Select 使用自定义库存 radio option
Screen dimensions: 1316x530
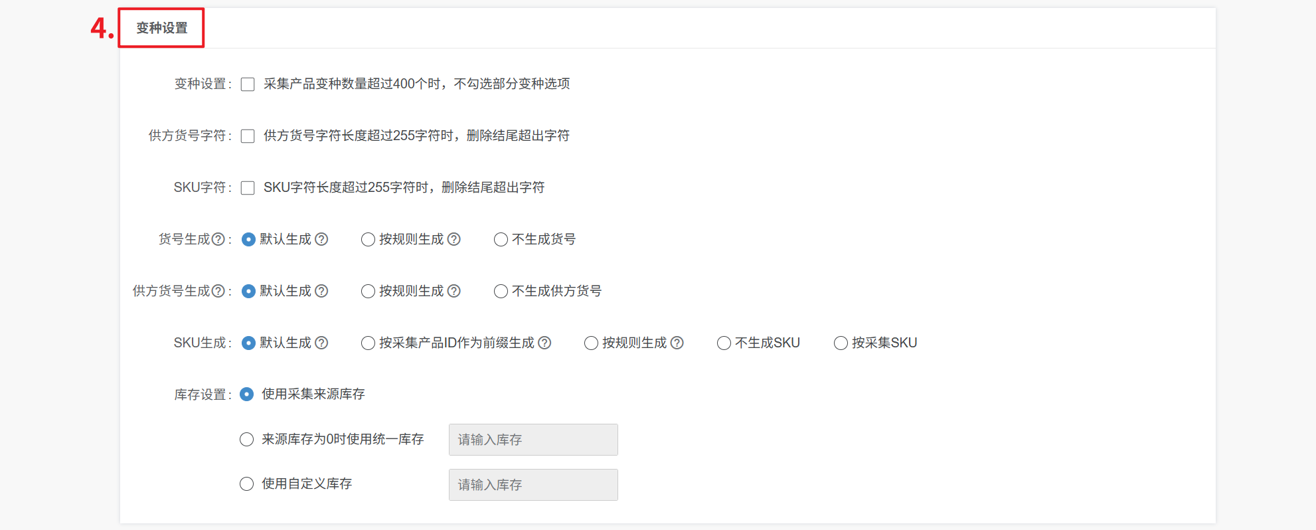point(246,484)
